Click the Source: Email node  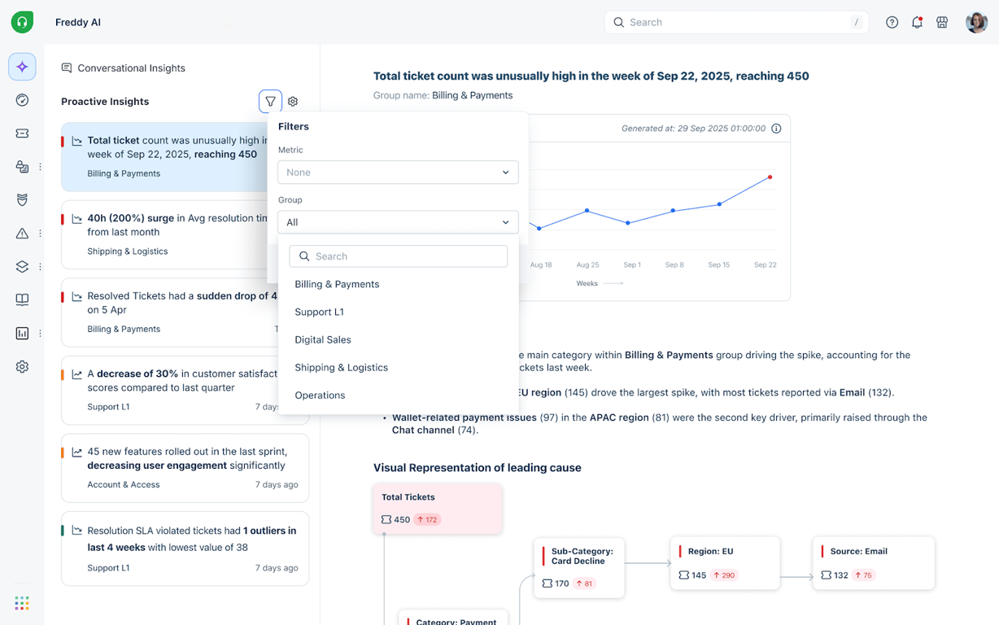pos(874,563)
